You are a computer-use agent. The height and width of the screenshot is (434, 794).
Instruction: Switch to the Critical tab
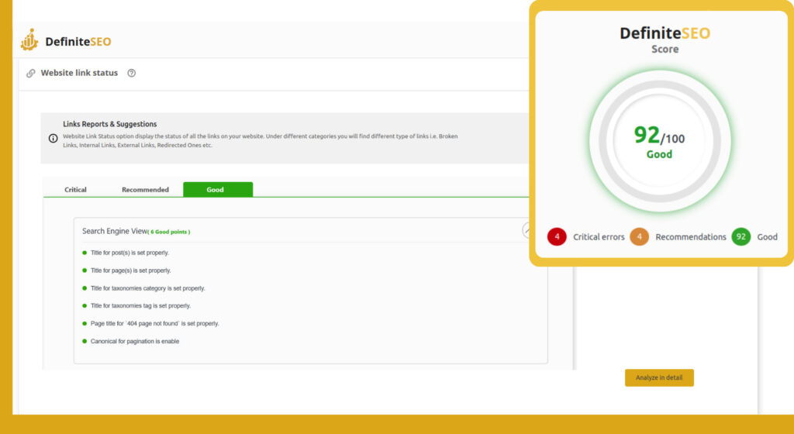click(75, 190)
